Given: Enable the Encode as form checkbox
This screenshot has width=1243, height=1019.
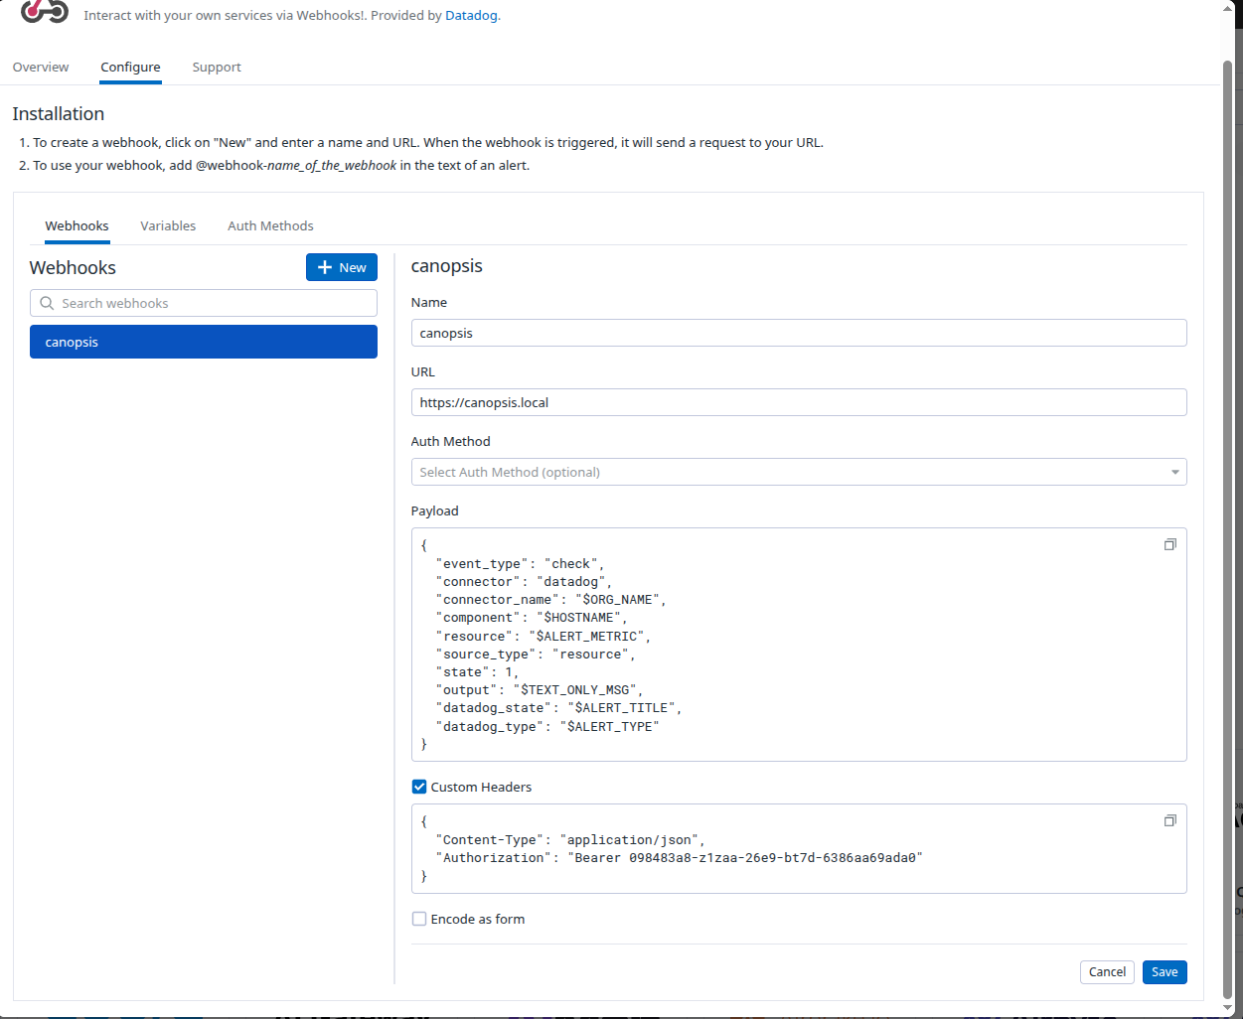Looking at the screenshot, I should pyautogui.click(x=419, y=919).
